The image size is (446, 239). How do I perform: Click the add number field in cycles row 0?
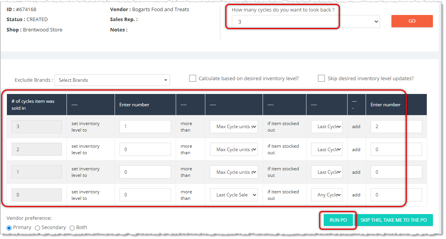tap(396, 195)
